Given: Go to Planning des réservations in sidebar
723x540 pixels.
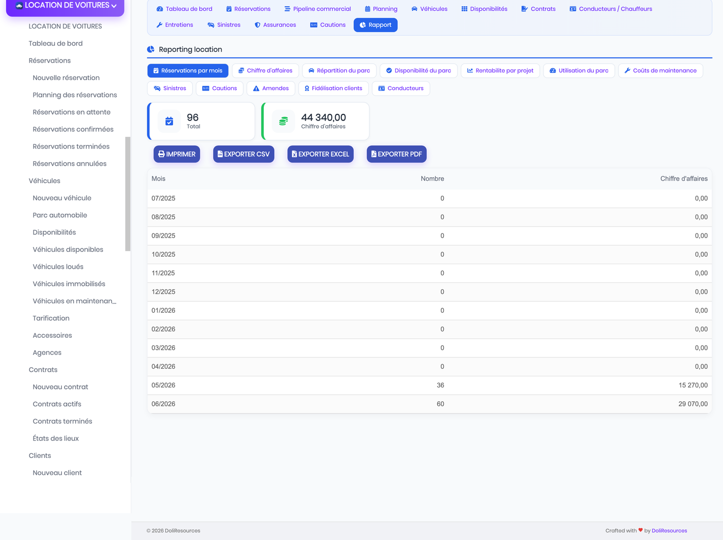Looking at the screenshot, I should (75, 95).
